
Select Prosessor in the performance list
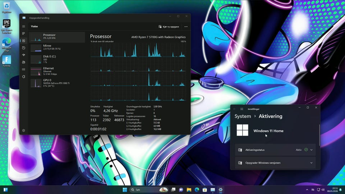(x=57, y=37)
